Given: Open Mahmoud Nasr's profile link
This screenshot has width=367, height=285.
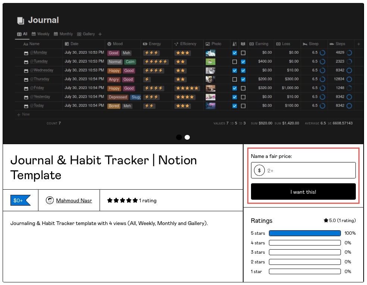Looking at the screenshot, I should (74, 200).
